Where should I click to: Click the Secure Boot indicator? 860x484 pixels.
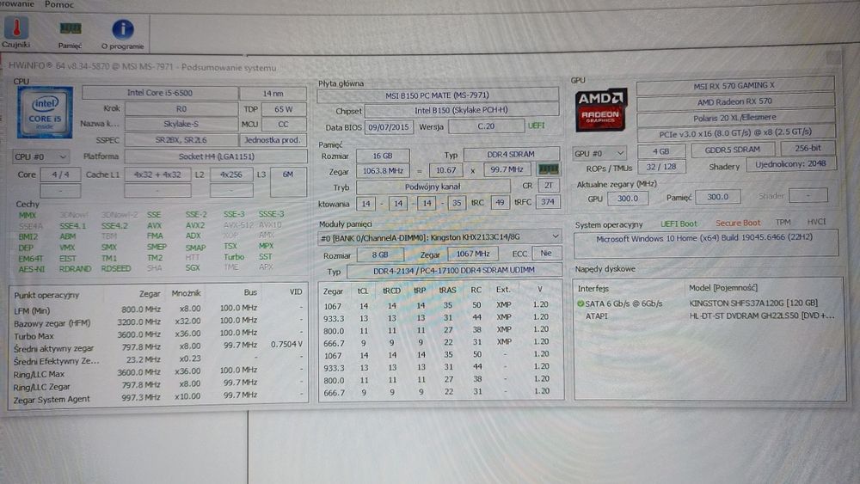[738, 224]
